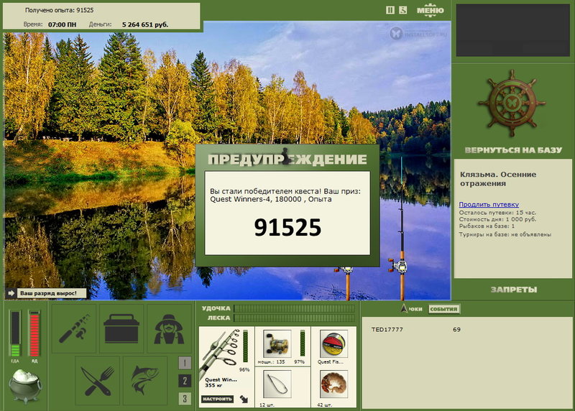
Task: Click the arrow beside Ваш разряд вырос
Action: (11, 293)
